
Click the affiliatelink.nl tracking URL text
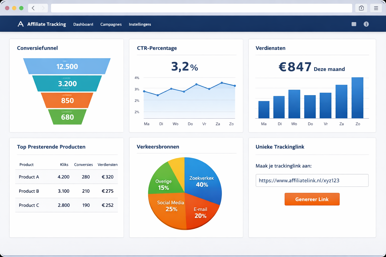pyautogui.click(x=299, y=180)
